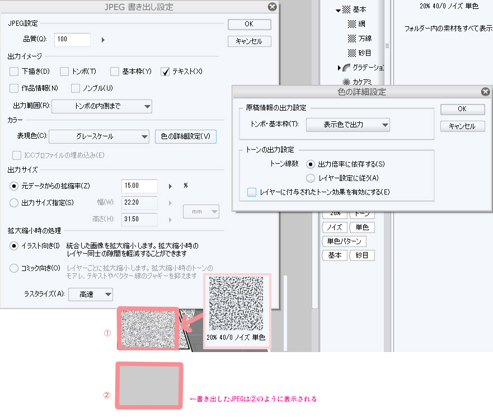The image size is (493, 418).
Task: Click OK in JPEG export settings dialog
Action: (x=250, y=24)
